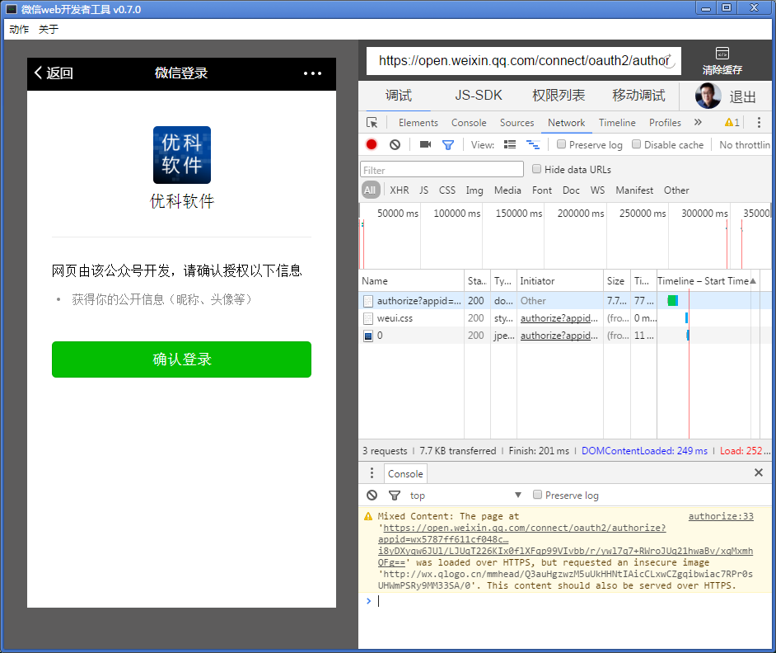The height and width of the screenshot is (653, 776).
Task: Open DevTools customize three-dot menu
Action: tap(759, 122)
